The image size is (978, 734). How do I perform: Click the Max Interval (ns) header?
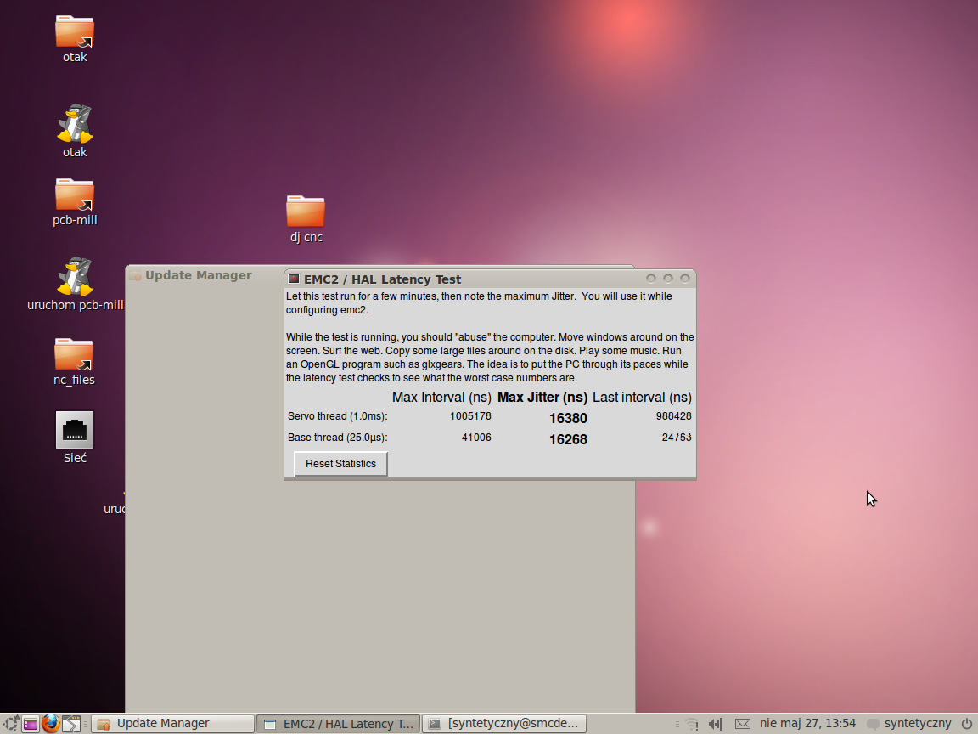(441, 398)
